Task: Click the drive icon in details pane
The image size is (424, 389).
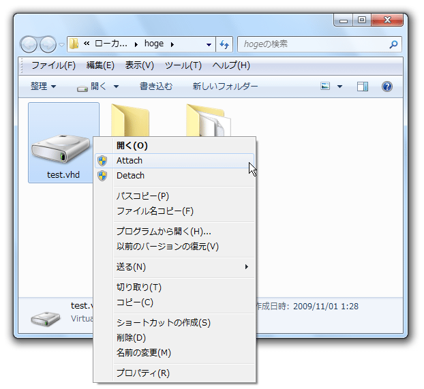Action: click(45, 318)
